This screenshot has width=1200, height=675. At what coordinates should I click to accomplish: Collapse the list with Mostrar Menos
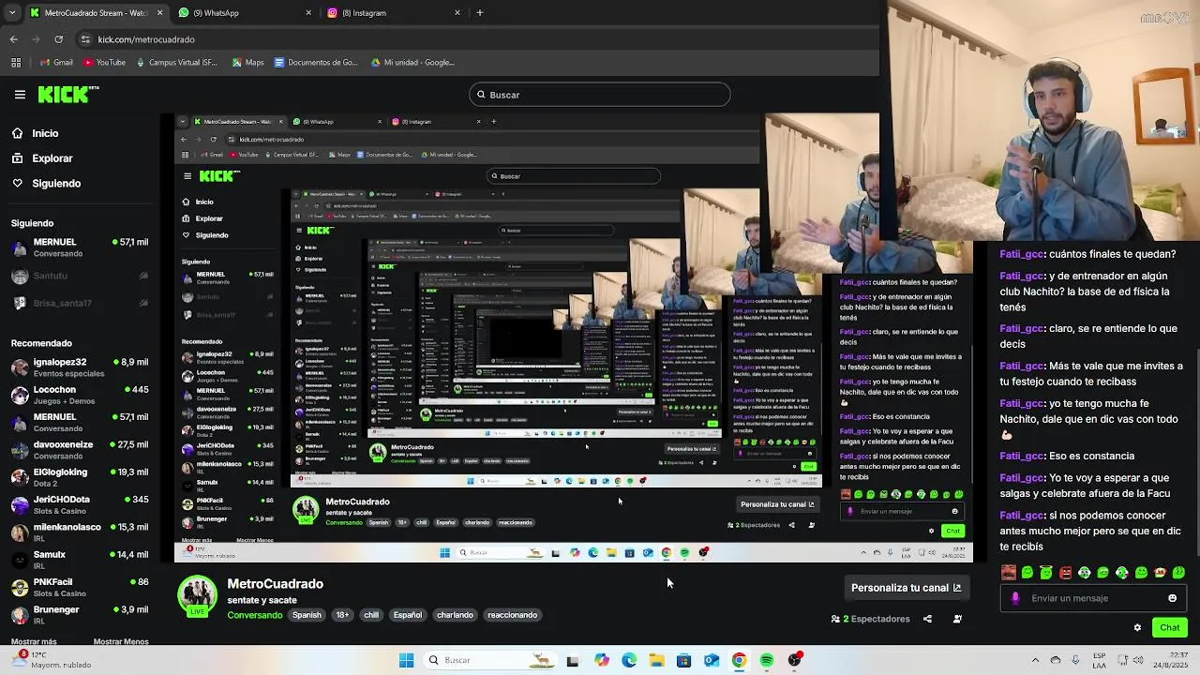121,642
